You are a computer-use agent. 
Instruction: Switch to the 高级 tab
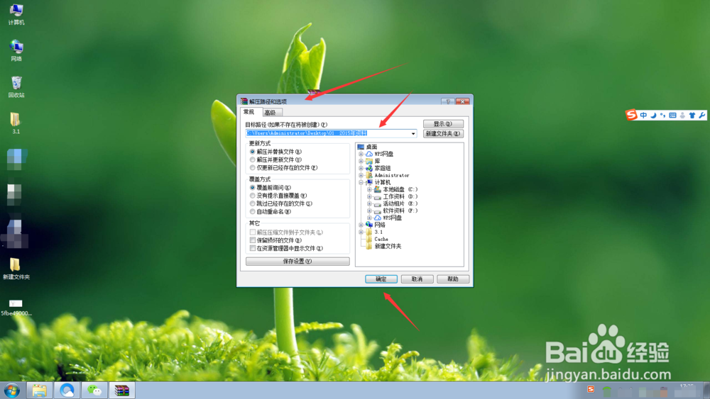tap(271, 113)
